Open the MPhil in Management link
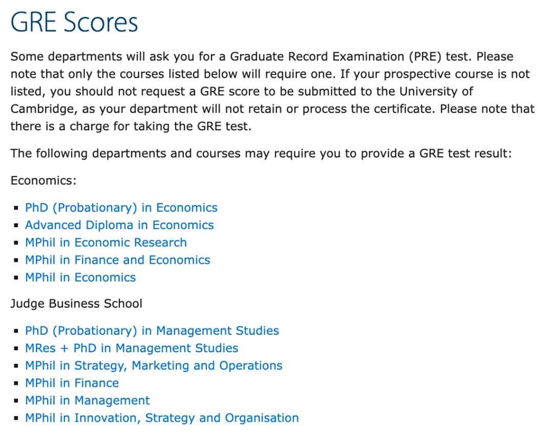This screenshot has width=553, height=436. [88, 400]
